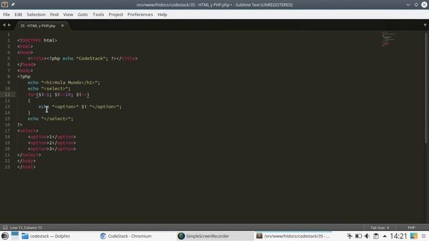Click the for loop line of code
This screenshot has height=241, width=429.
point(58,94)
